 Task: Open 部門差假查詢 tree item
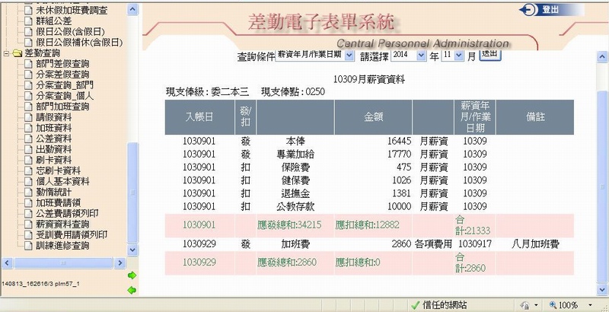[x=62, y=64]
